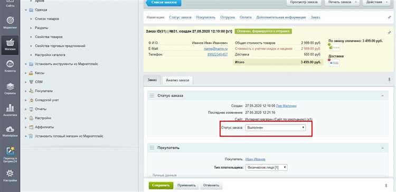
Task: Expand the Кассы tree node
Action: coord(26,73)
